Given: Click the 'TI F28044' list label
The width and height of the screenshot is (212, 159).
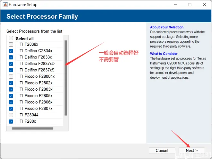Looking at the screenshot, I should coord(29,115).
